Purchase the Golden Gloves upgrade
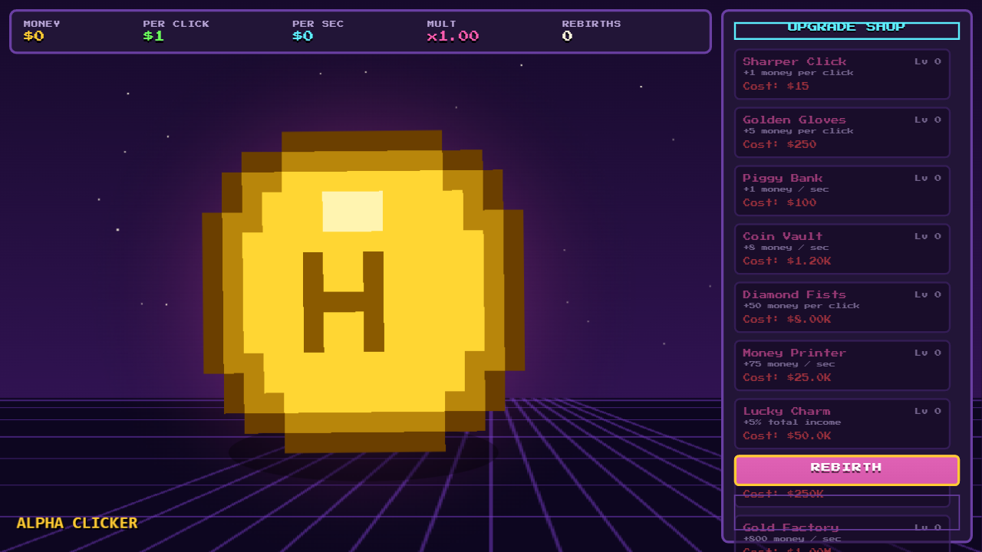The height and width of the screenshot is (552, 982). 842,133
